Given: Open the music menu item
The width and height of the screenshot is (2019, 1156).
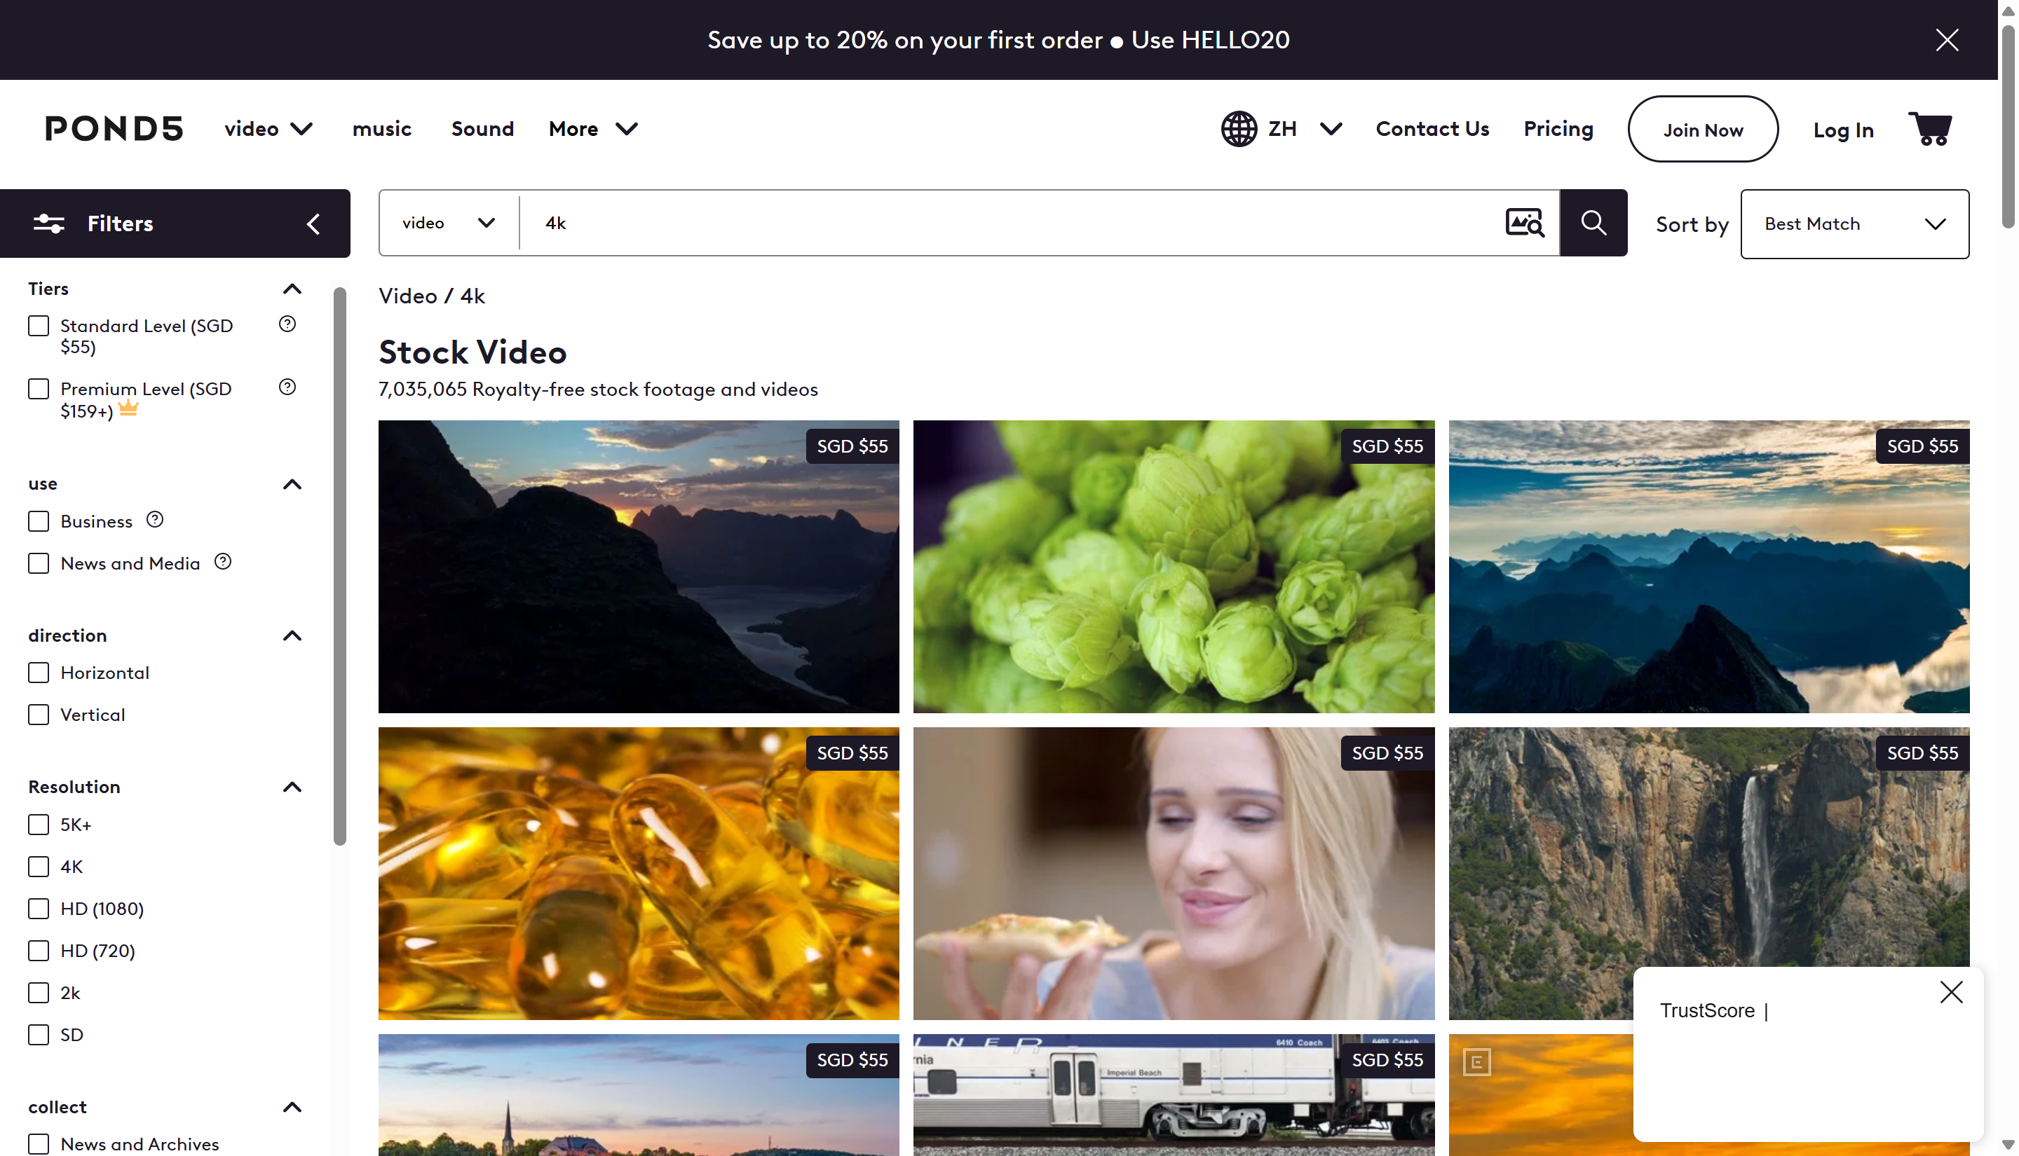Looking at the screenshot, I should point(381,129).
